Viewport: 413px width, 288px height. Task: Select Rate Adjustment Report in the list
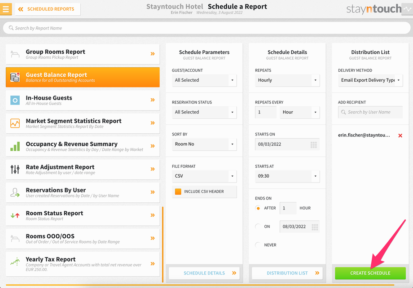pos(83,170)
